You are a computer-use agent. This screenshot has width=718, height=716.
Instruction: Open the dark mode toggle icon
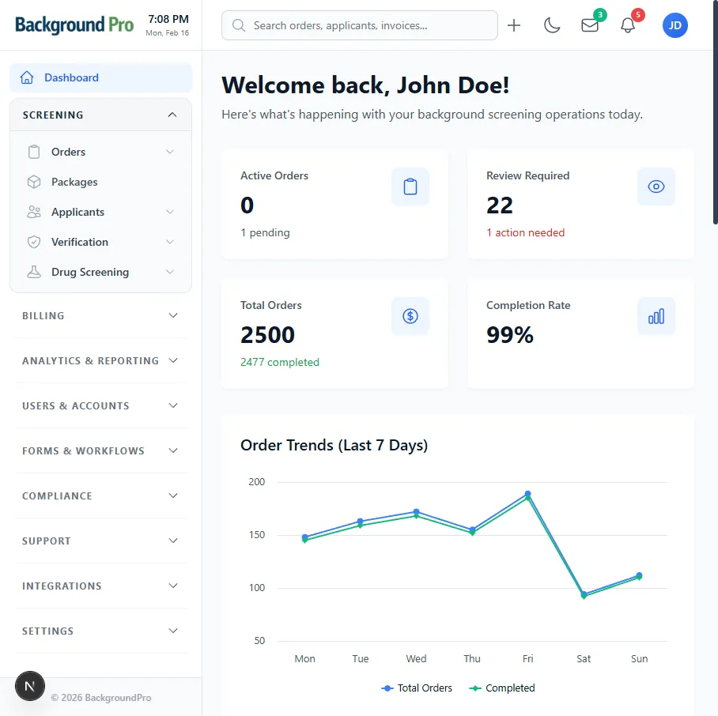click(x=552, y=24)
